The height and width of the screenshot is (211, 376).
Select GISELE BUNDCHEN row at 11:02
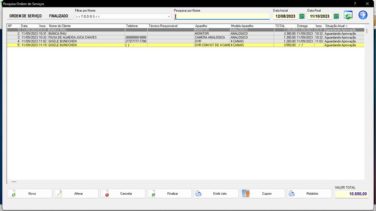[x=186, y=41]
